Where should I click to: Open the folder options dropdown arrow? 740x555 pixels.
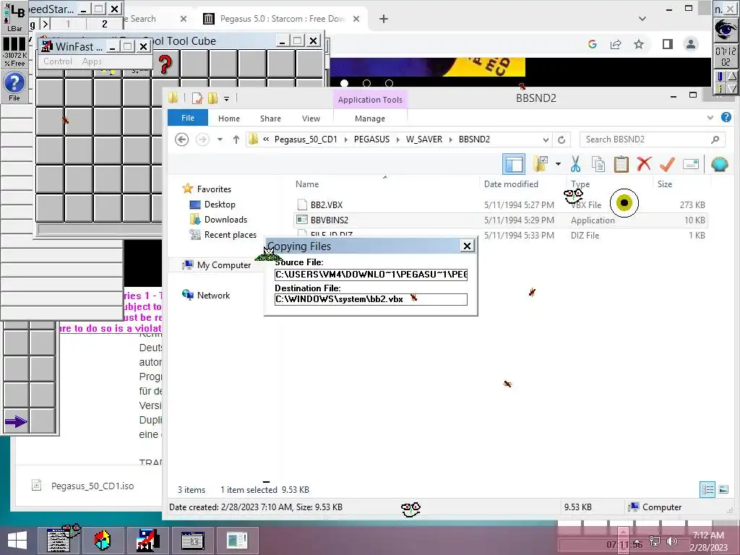[x=558, y=164]
